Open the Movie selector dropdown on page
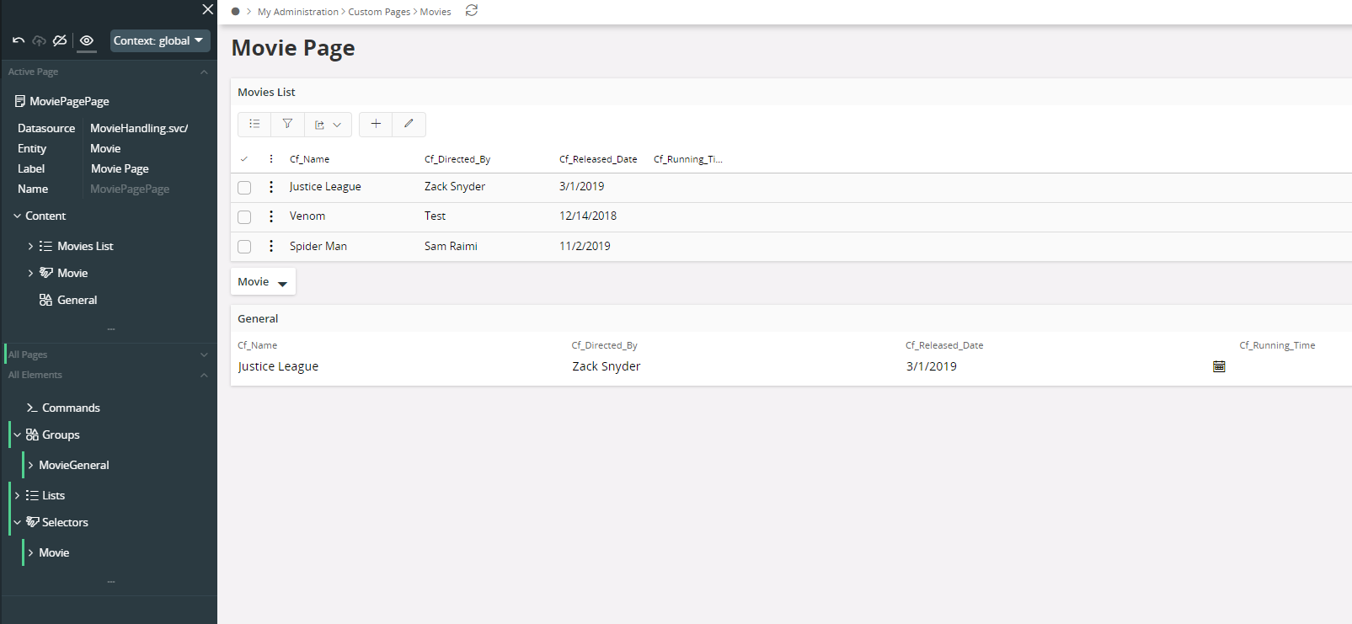Image resolution: width=1352 pixels, height=624 pixels. click(263, 282)
